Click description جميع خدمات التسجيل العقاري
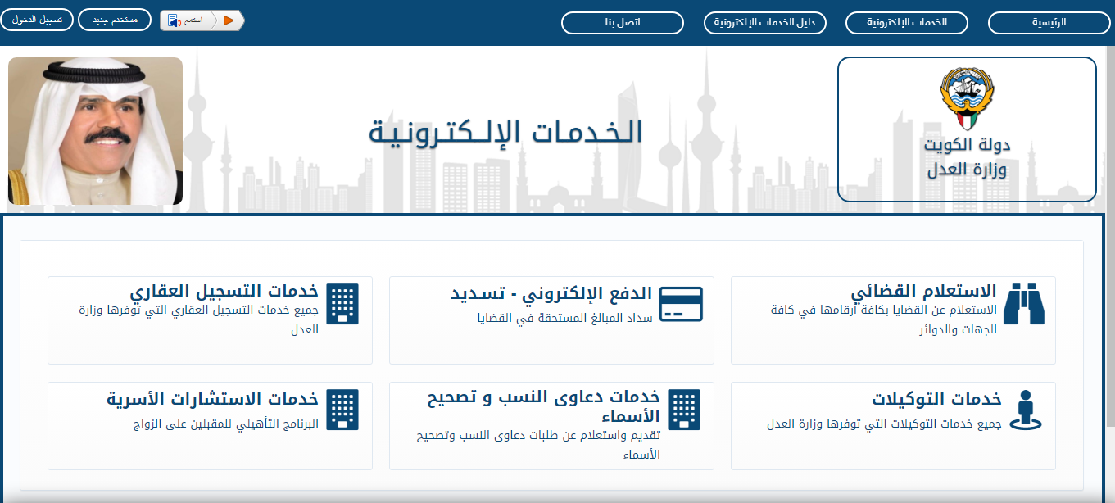This screenshot has height=503, width=1115. tap(199, 319)
